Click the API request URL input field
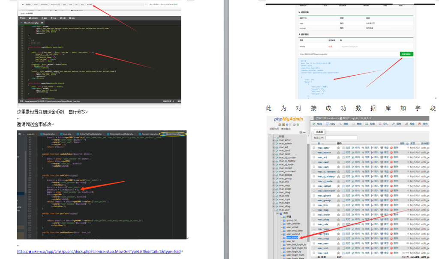 349,54
